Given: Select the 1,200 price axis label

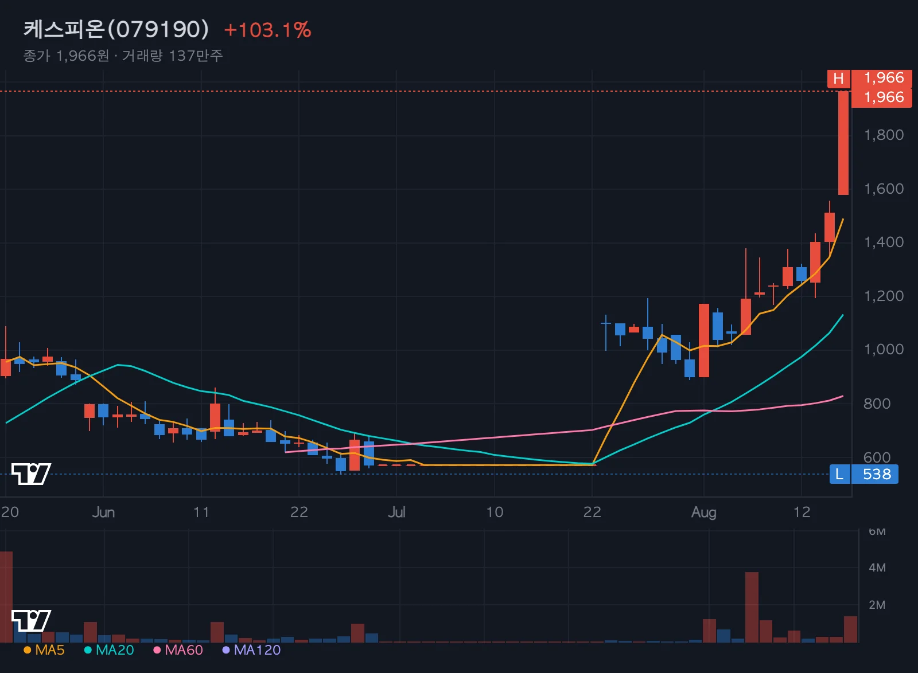Looking at the screenshot, I should tap(884, 296).
